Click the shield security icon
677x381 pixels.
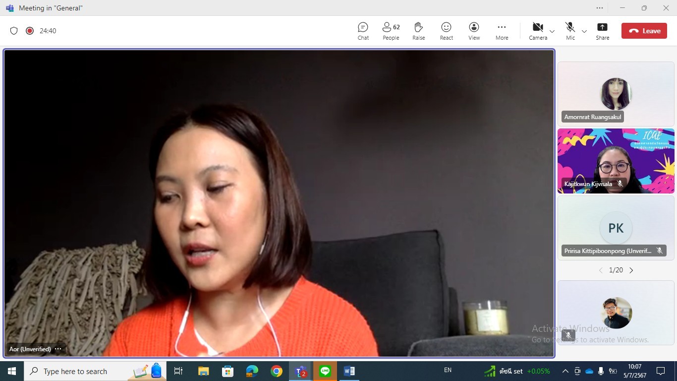[14, 31]
